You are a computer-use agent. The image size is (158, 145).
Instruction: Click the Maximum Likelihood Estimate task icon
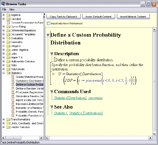click(x=13, y=104)
